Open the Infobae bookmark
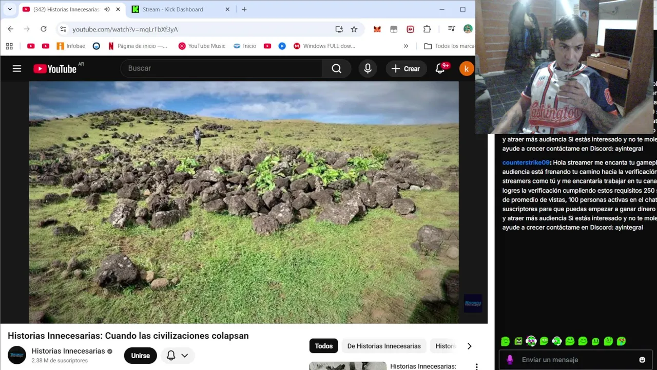Image resolution: width=657 pixels, height=370 pixels. [71, 46]
